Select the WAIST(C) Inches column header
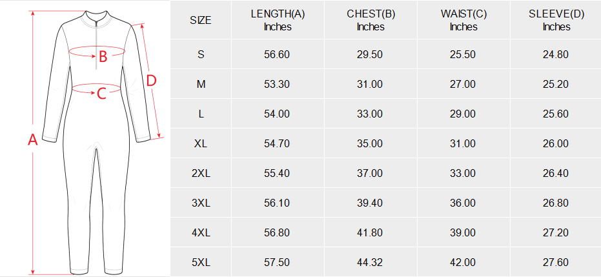Image resolution: width=601 pixels, height=277 pixels. (x=463, y=21)
